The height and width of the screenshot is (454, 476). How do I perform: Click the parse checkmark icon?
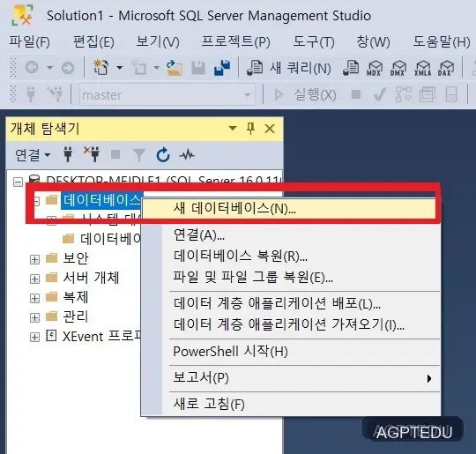pos(380,94)
